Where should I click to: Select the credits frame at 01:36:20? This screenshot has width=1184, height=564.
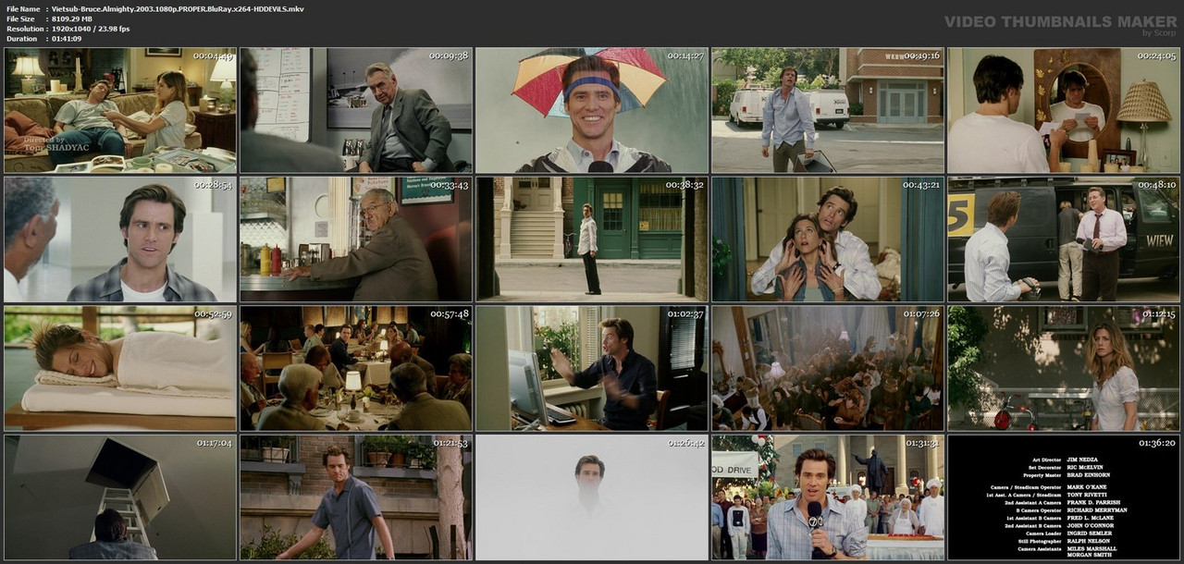1064,497
